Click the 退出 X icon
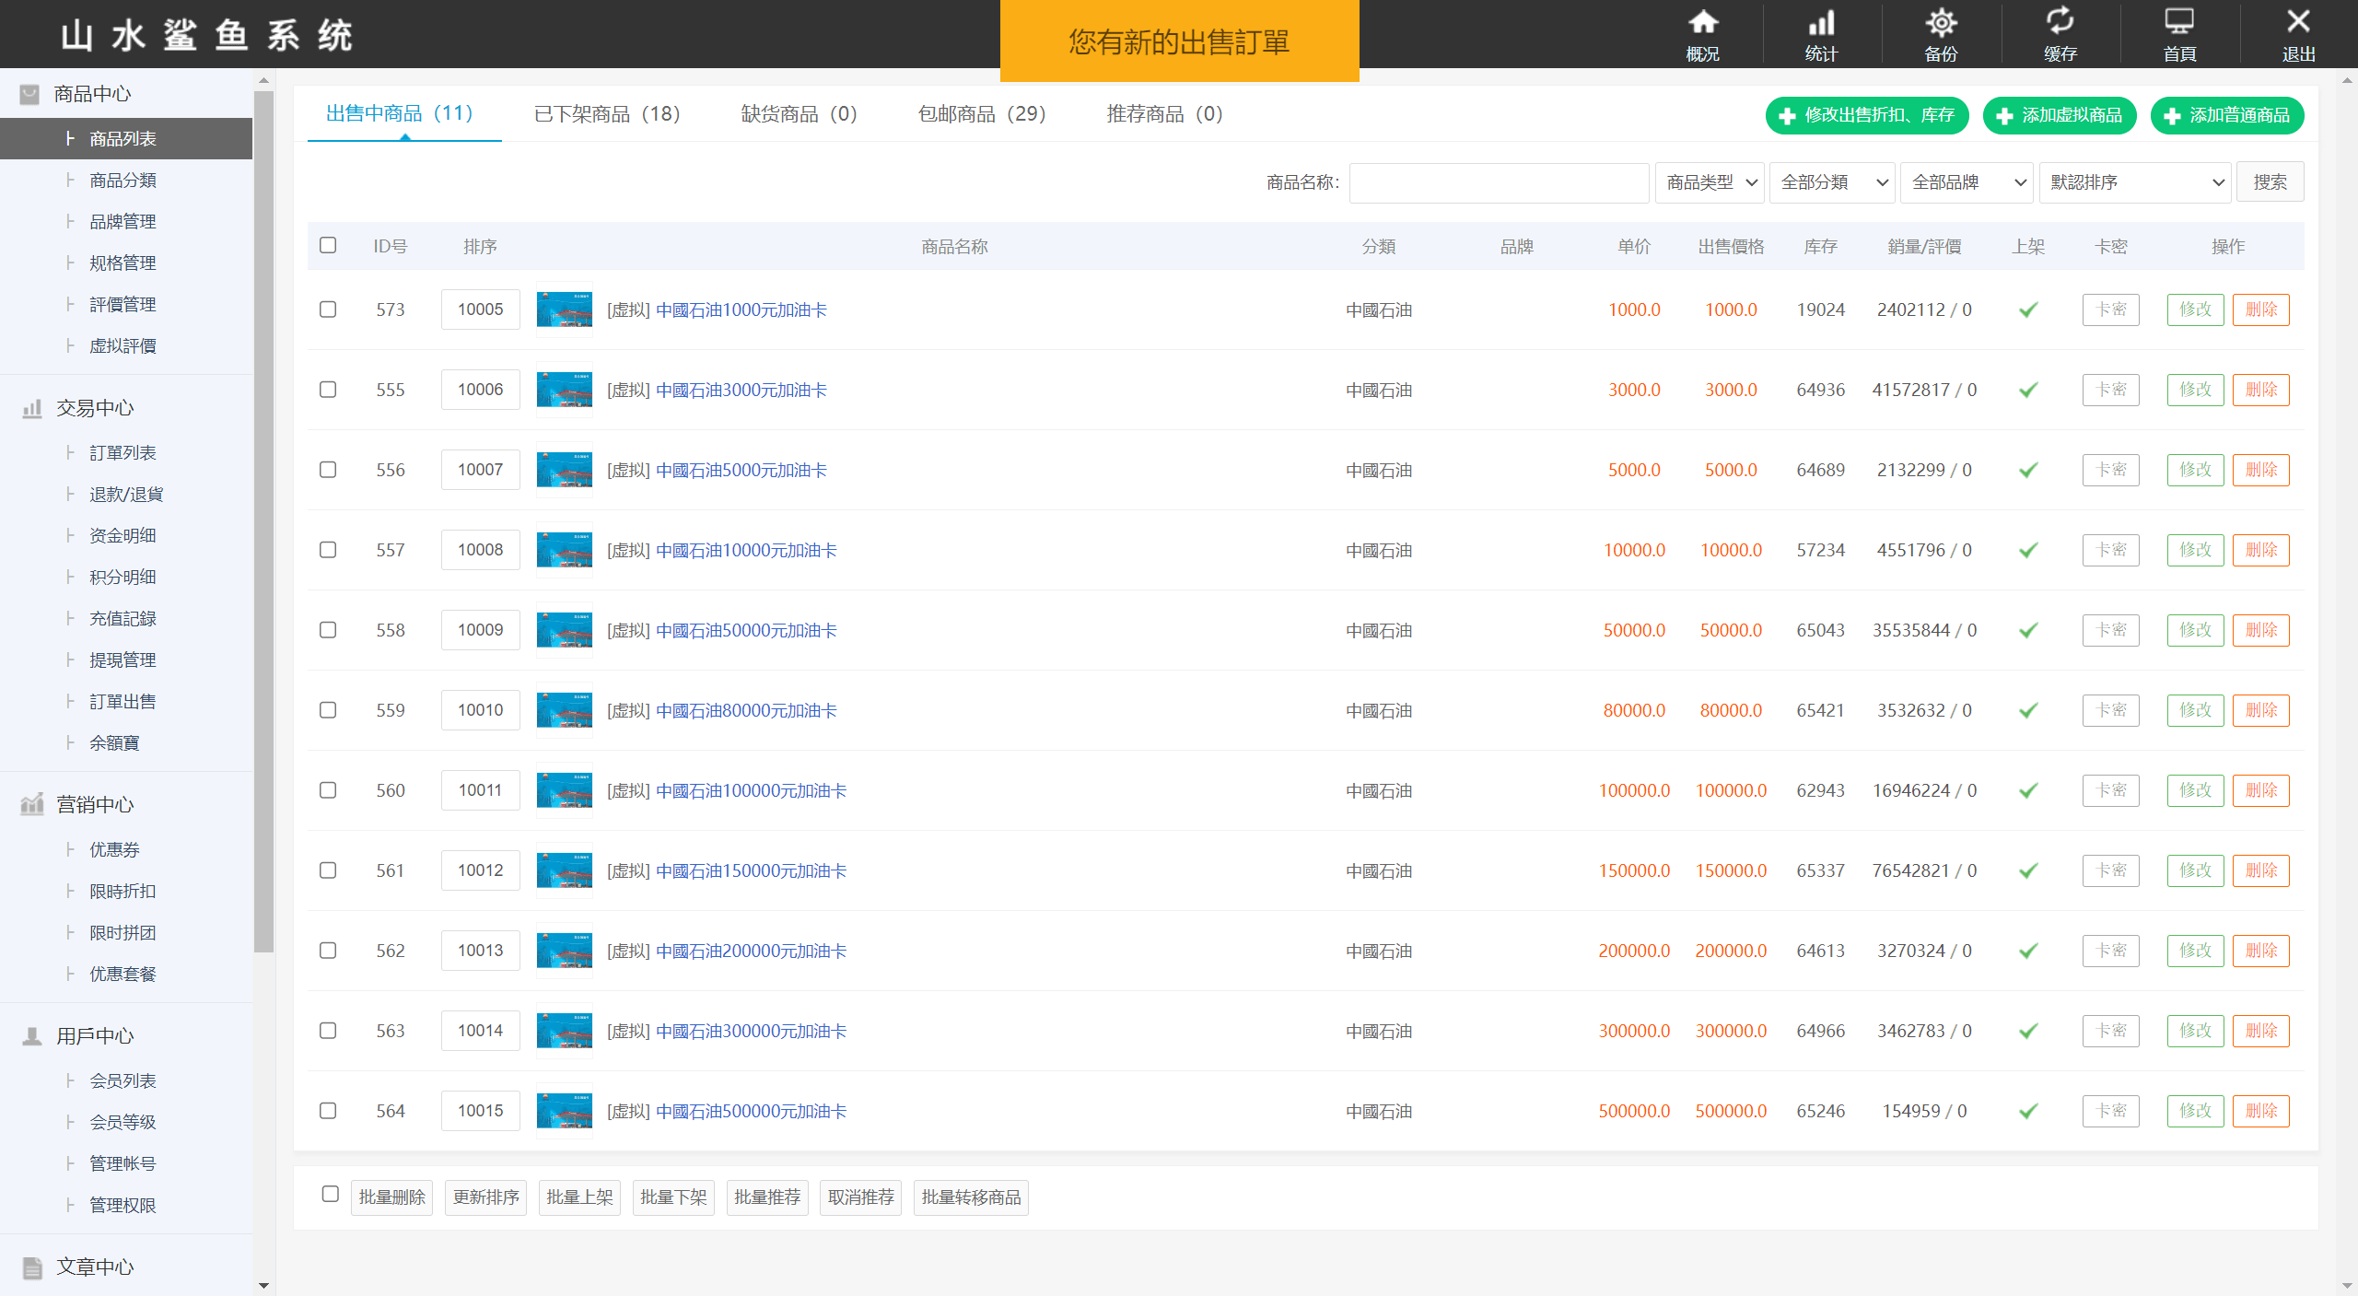 pyautogui.click(x=2298, y=23)
